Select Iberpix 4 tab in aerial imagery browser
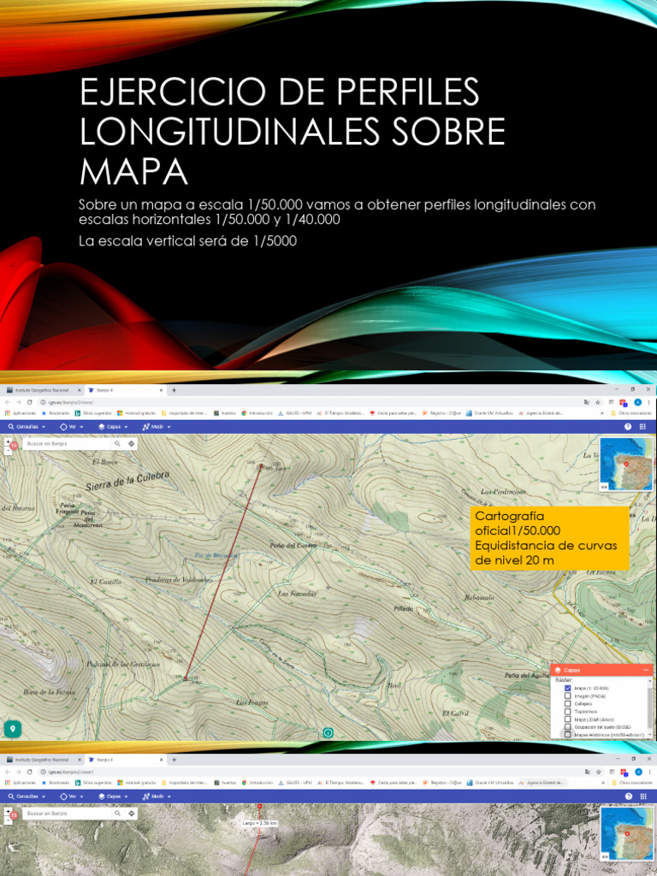This screenshot has width=657, height=876. (x=126, y=760)
